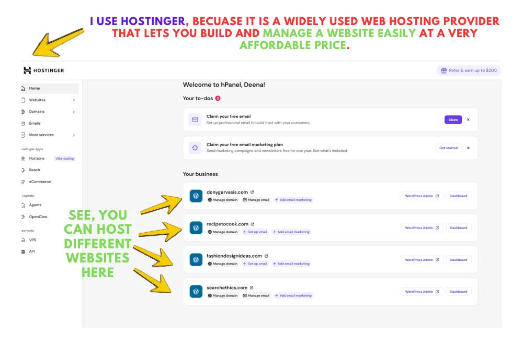Open More services in sidebar

coord(50,135)
